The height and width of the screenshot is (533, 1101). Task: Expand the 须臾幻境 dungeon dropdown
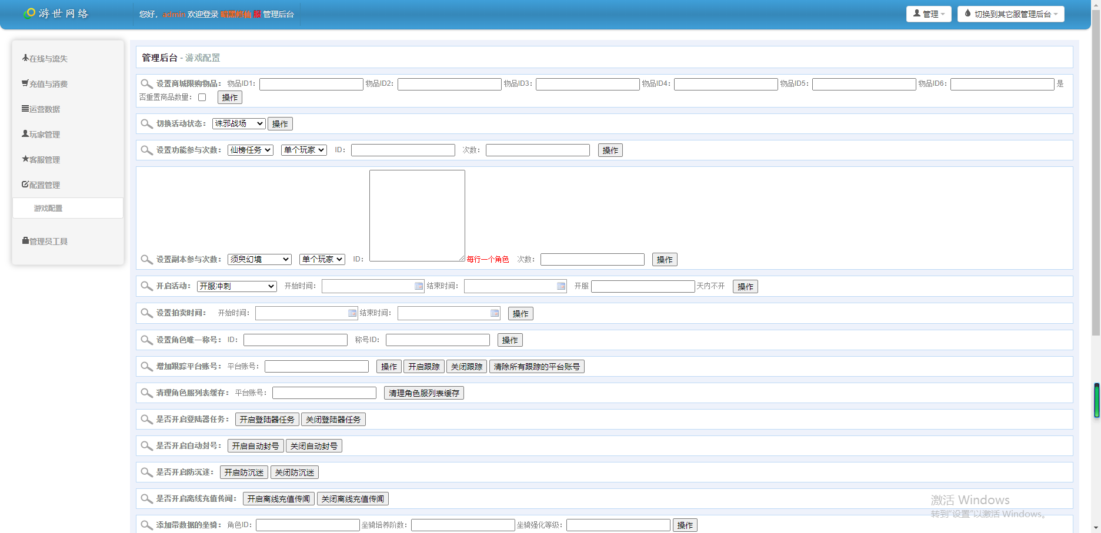pyautogui.click(x=259, y=259)
